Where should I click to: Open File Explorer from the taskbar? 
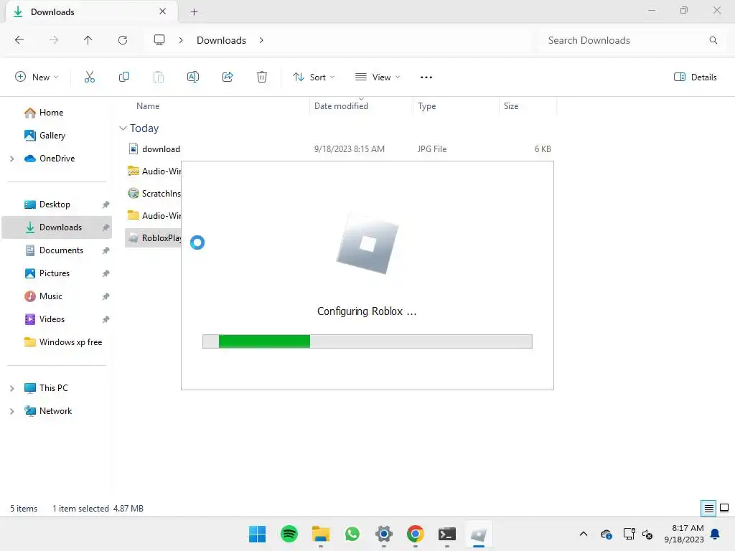(321, 534)
